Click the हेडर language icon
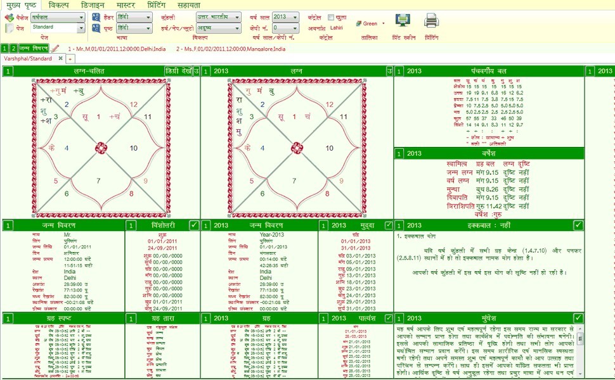This screenshot has height=380, width=615. pyautogui.click(x=96, y=17)
